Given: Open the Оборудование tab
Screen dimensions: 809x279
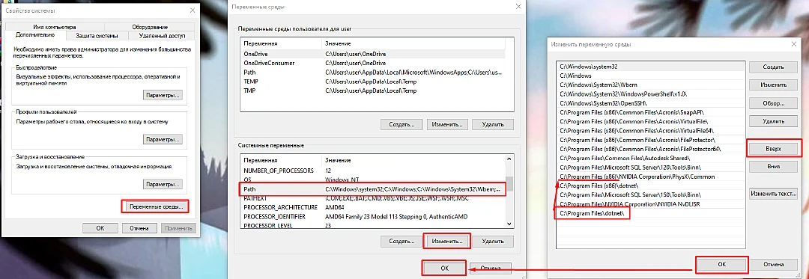Looking at the screenshot, I should [x=150, y=27].
